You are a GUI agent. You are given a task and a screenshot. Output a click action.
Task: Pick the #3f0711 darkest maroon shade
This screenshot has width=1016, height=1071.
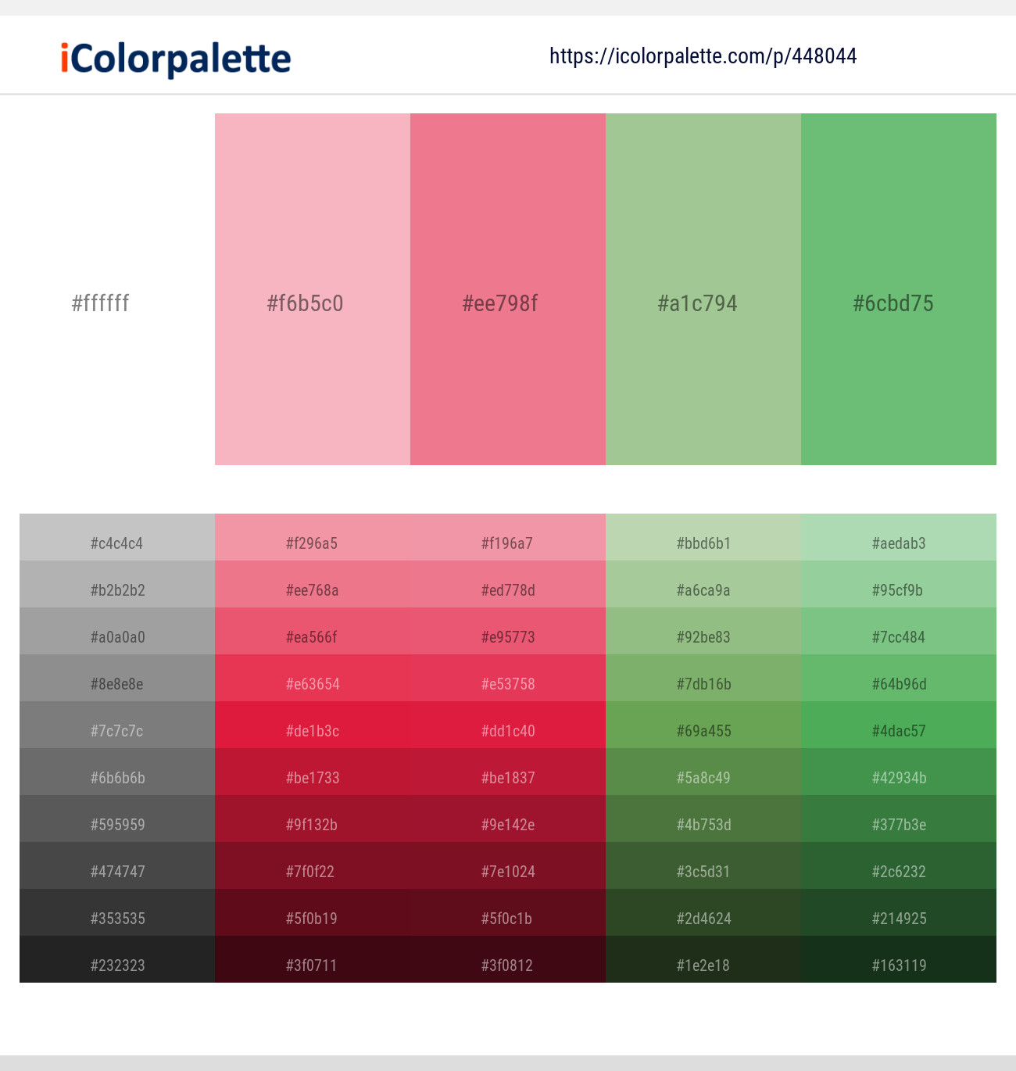[313, 959]
